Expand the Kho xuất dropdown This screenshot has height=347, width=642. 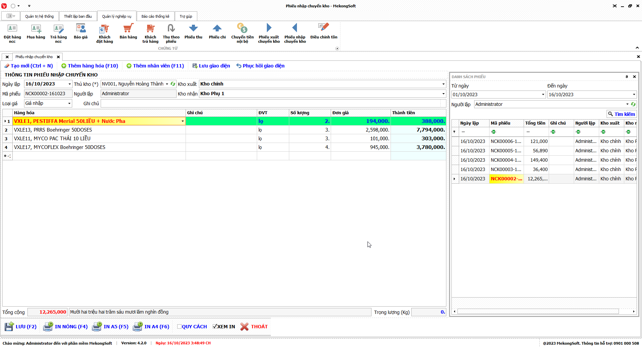(x=443, y=84)
